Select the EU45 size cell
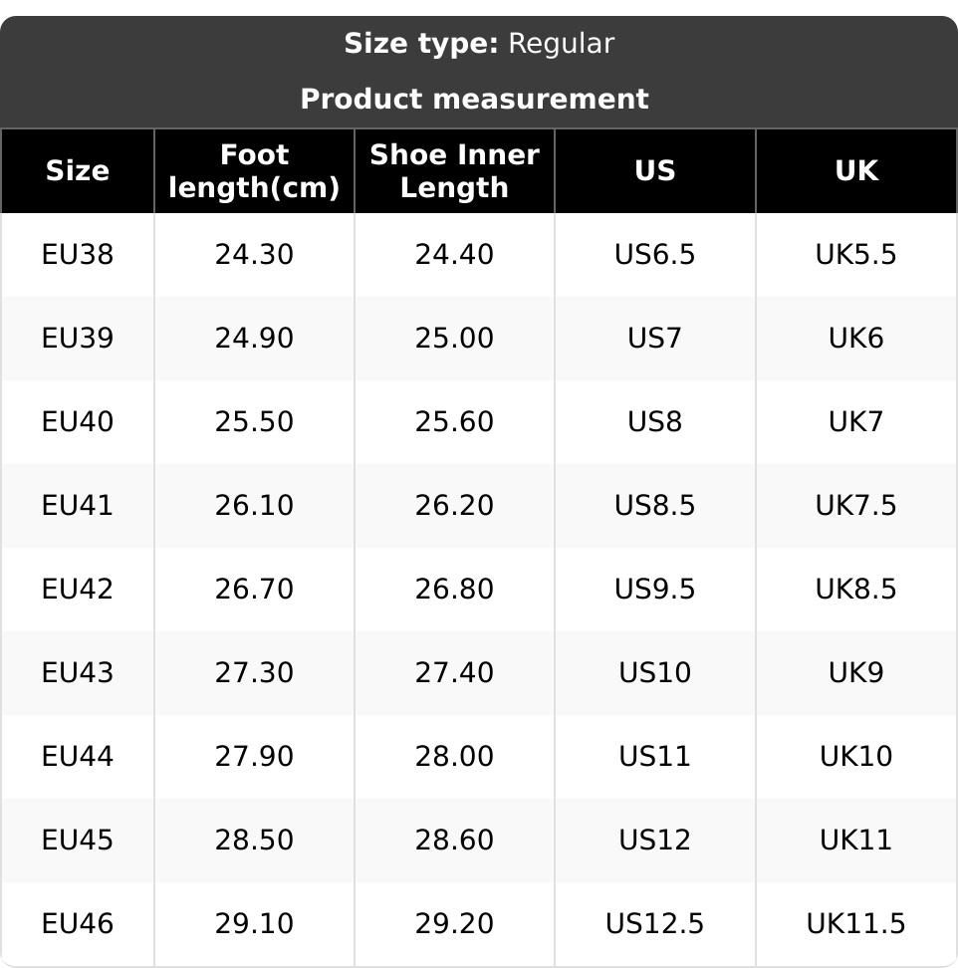958x968 pixels. point(78,841)
